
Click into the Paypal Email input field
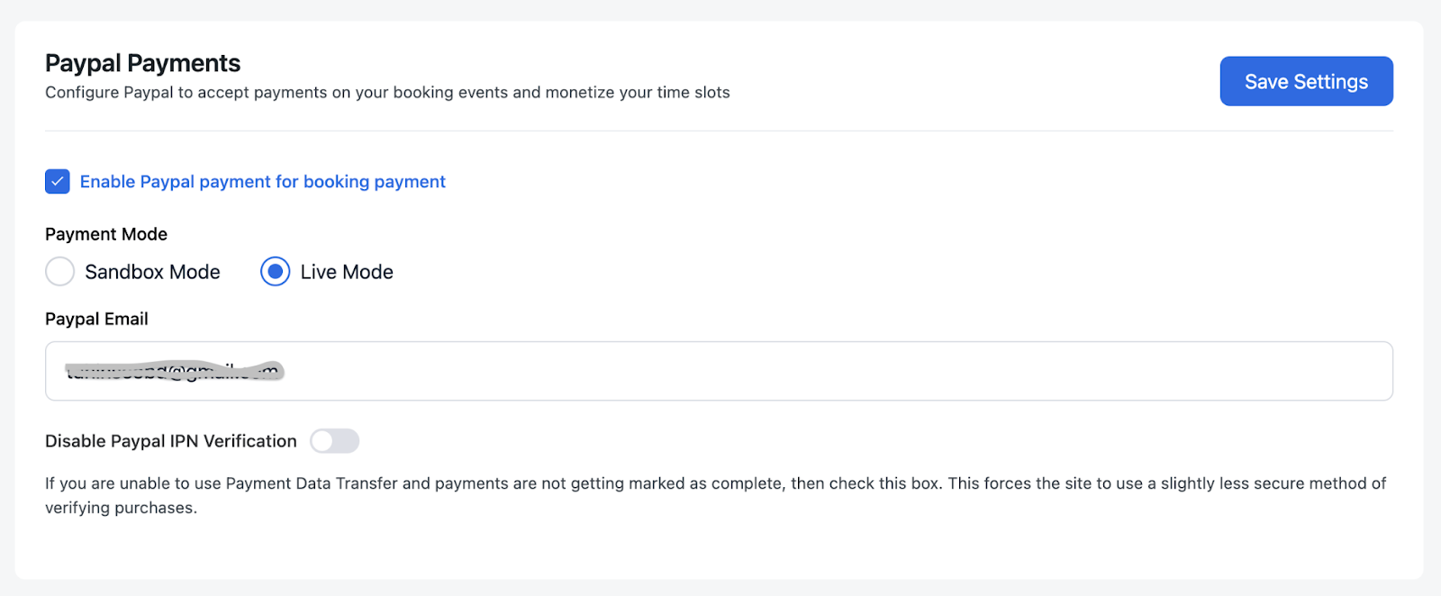coord(719,371)
